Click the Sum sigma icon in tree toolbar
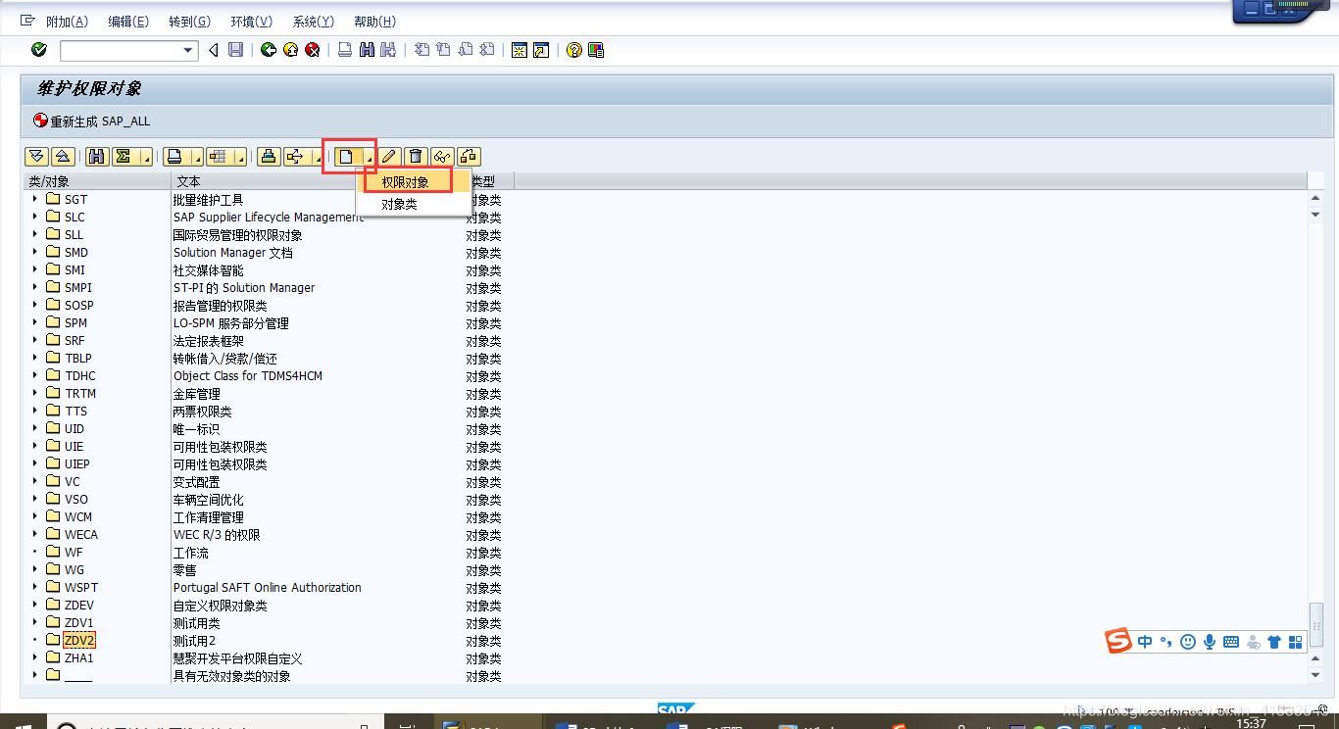The width and height of the screenshot is (1339, 729). 124,156
